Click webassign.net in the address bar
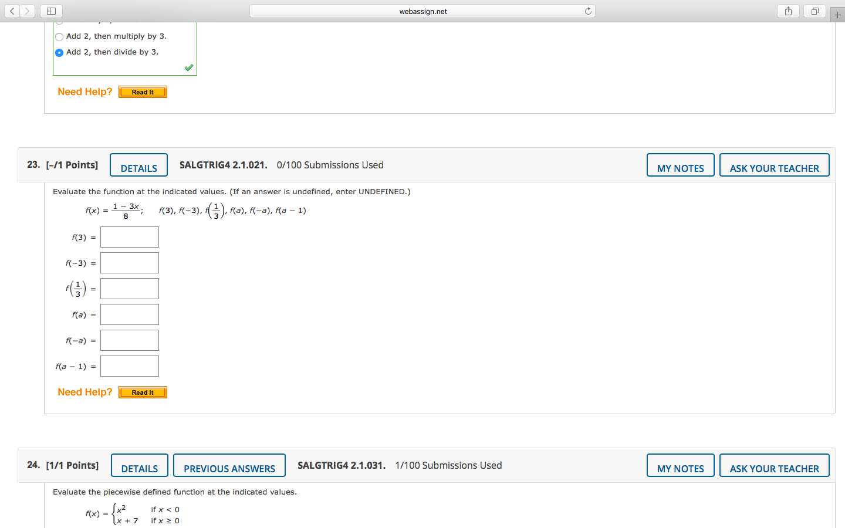 [424, 11]
